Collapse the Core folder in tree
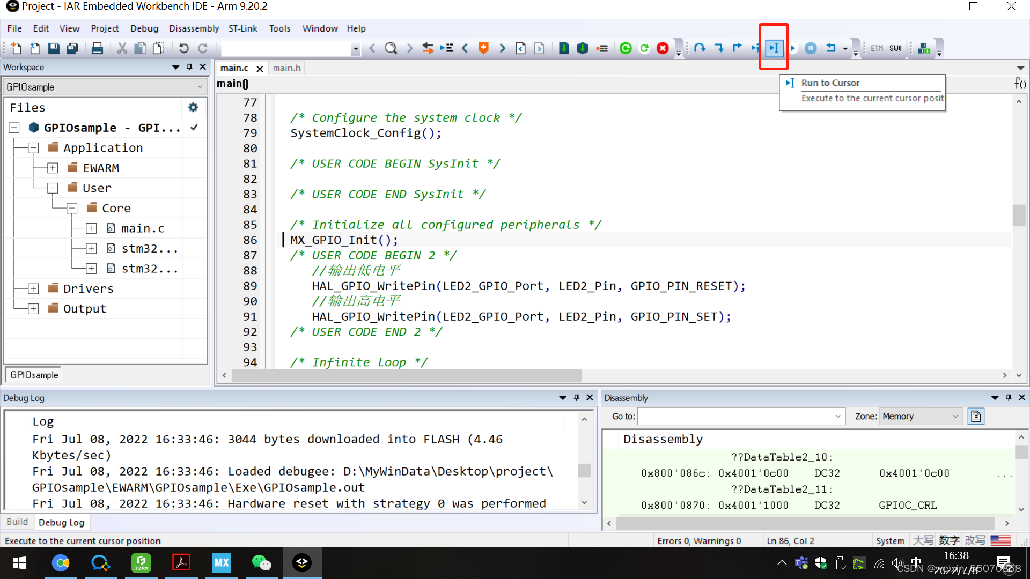 click(72, 209)
